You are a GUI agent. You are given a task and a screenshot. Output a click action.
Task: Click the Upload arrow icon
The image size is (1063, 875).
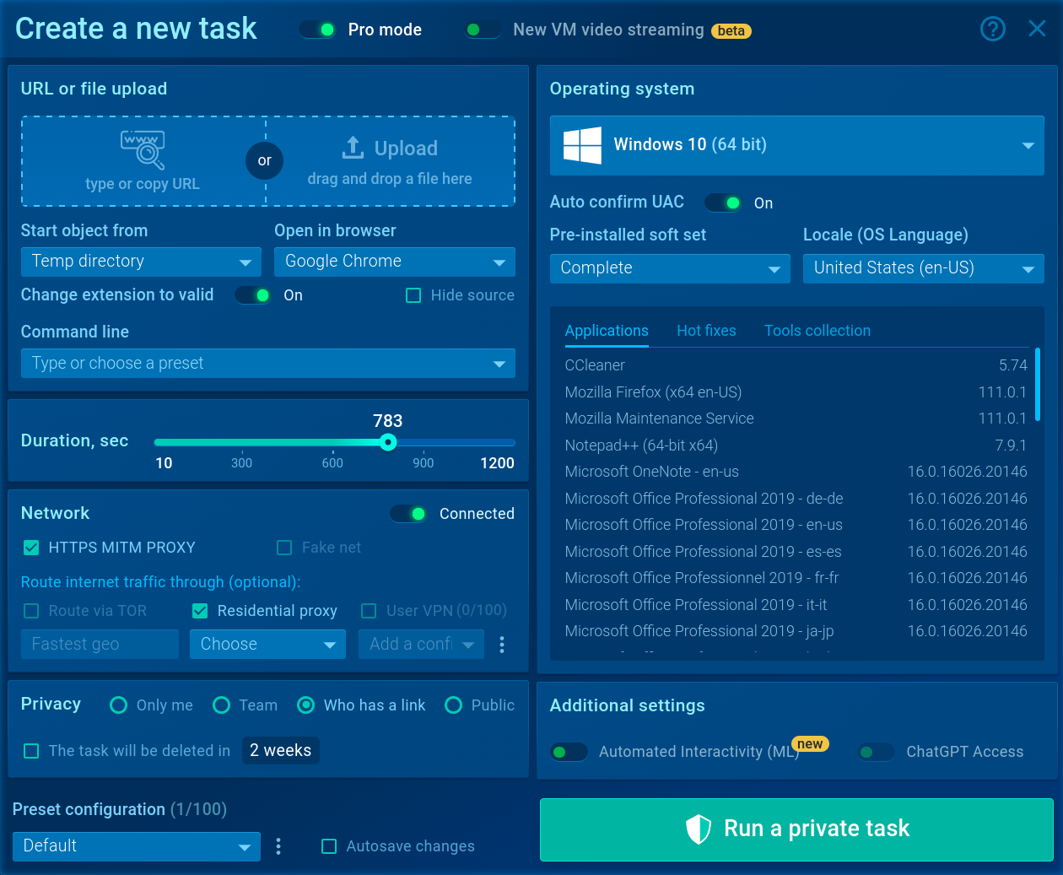[353, 148]
